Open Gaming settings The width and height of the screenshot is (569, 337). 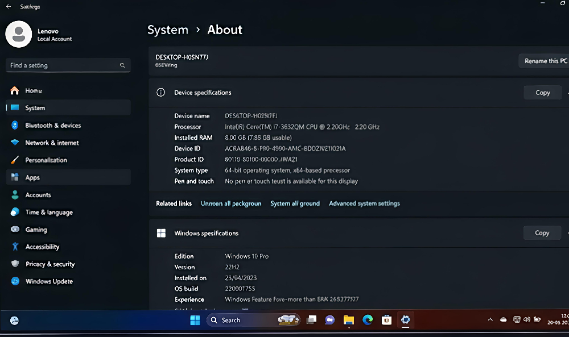coord(68,230)
